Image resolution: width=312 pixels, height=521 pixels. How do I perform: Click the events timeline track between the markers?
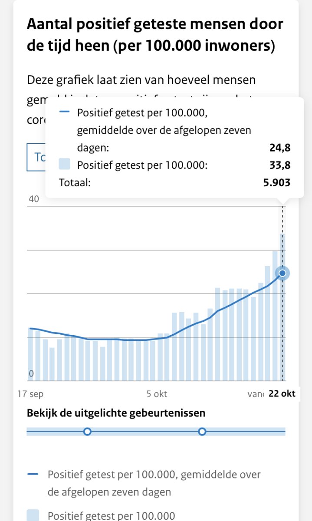point(145,432)
